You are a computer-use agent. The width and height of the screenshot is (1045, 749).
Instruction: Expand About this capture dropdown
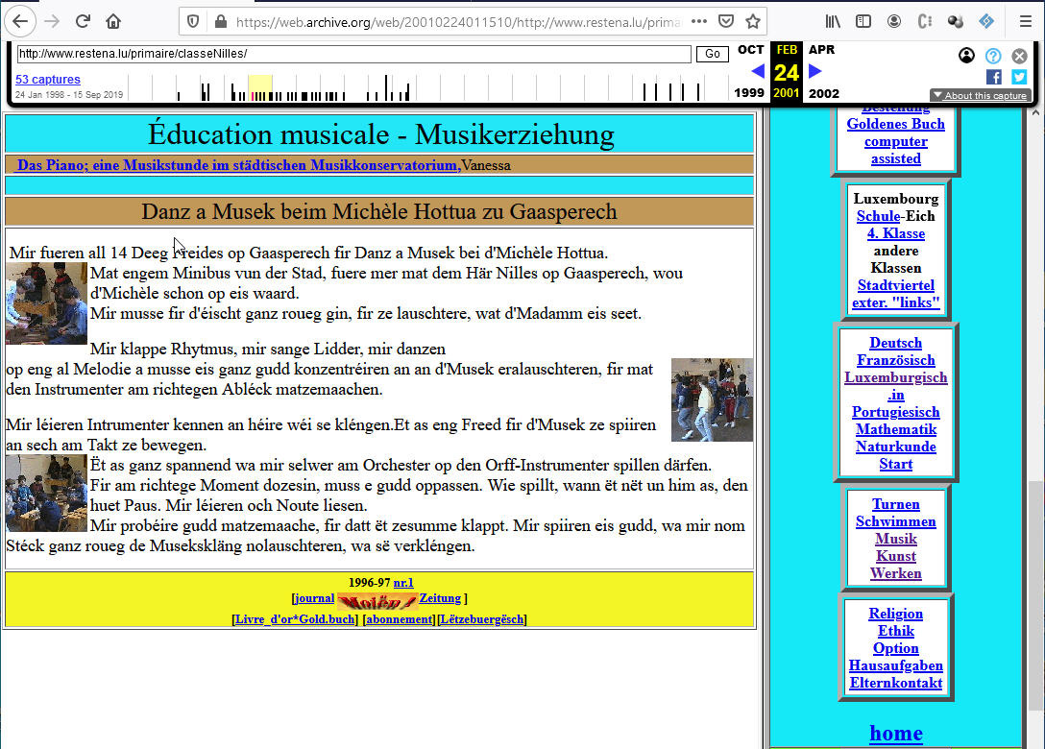(x=981, y=95)
